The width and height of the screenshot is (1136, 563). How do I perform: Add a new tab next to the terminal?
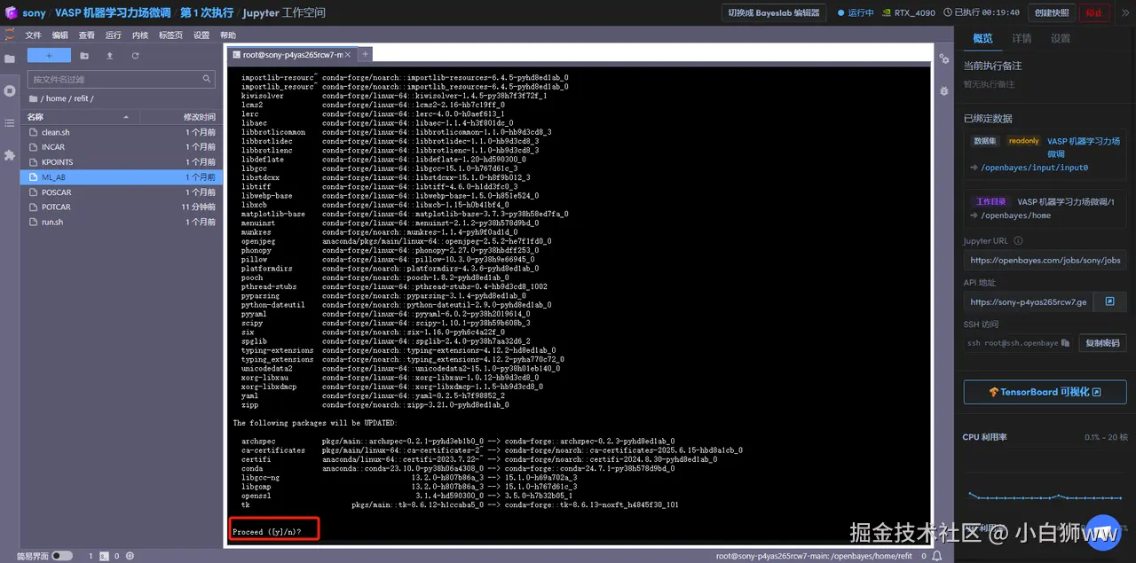click(365, 54)
